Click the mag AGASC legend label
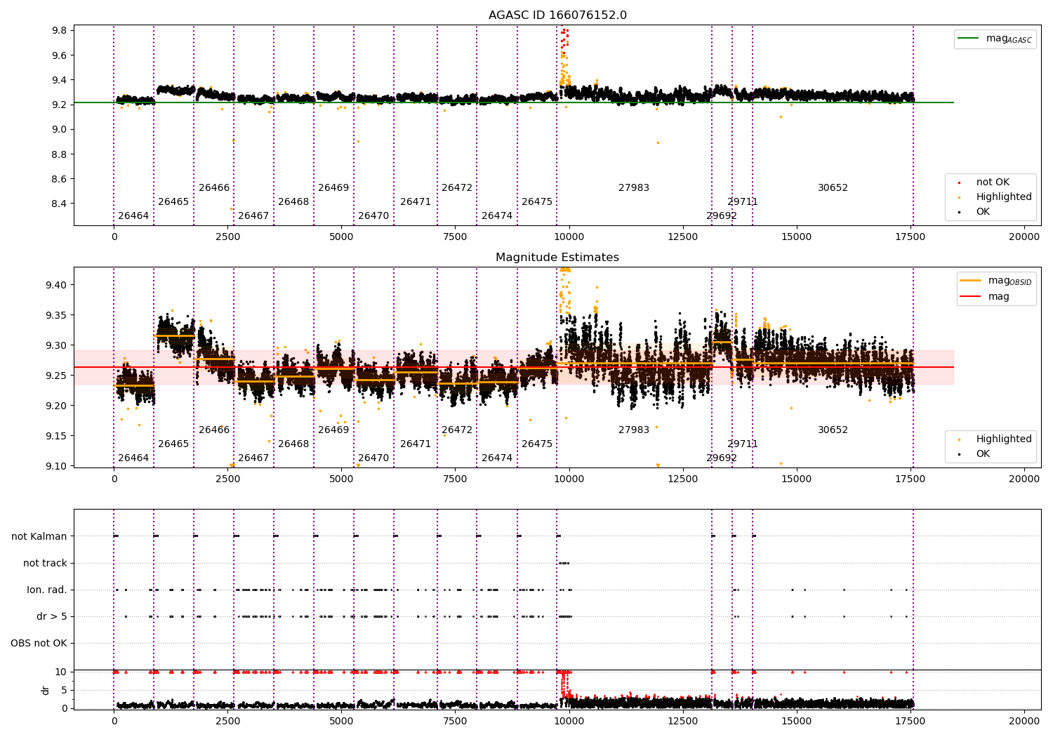 1009,39
